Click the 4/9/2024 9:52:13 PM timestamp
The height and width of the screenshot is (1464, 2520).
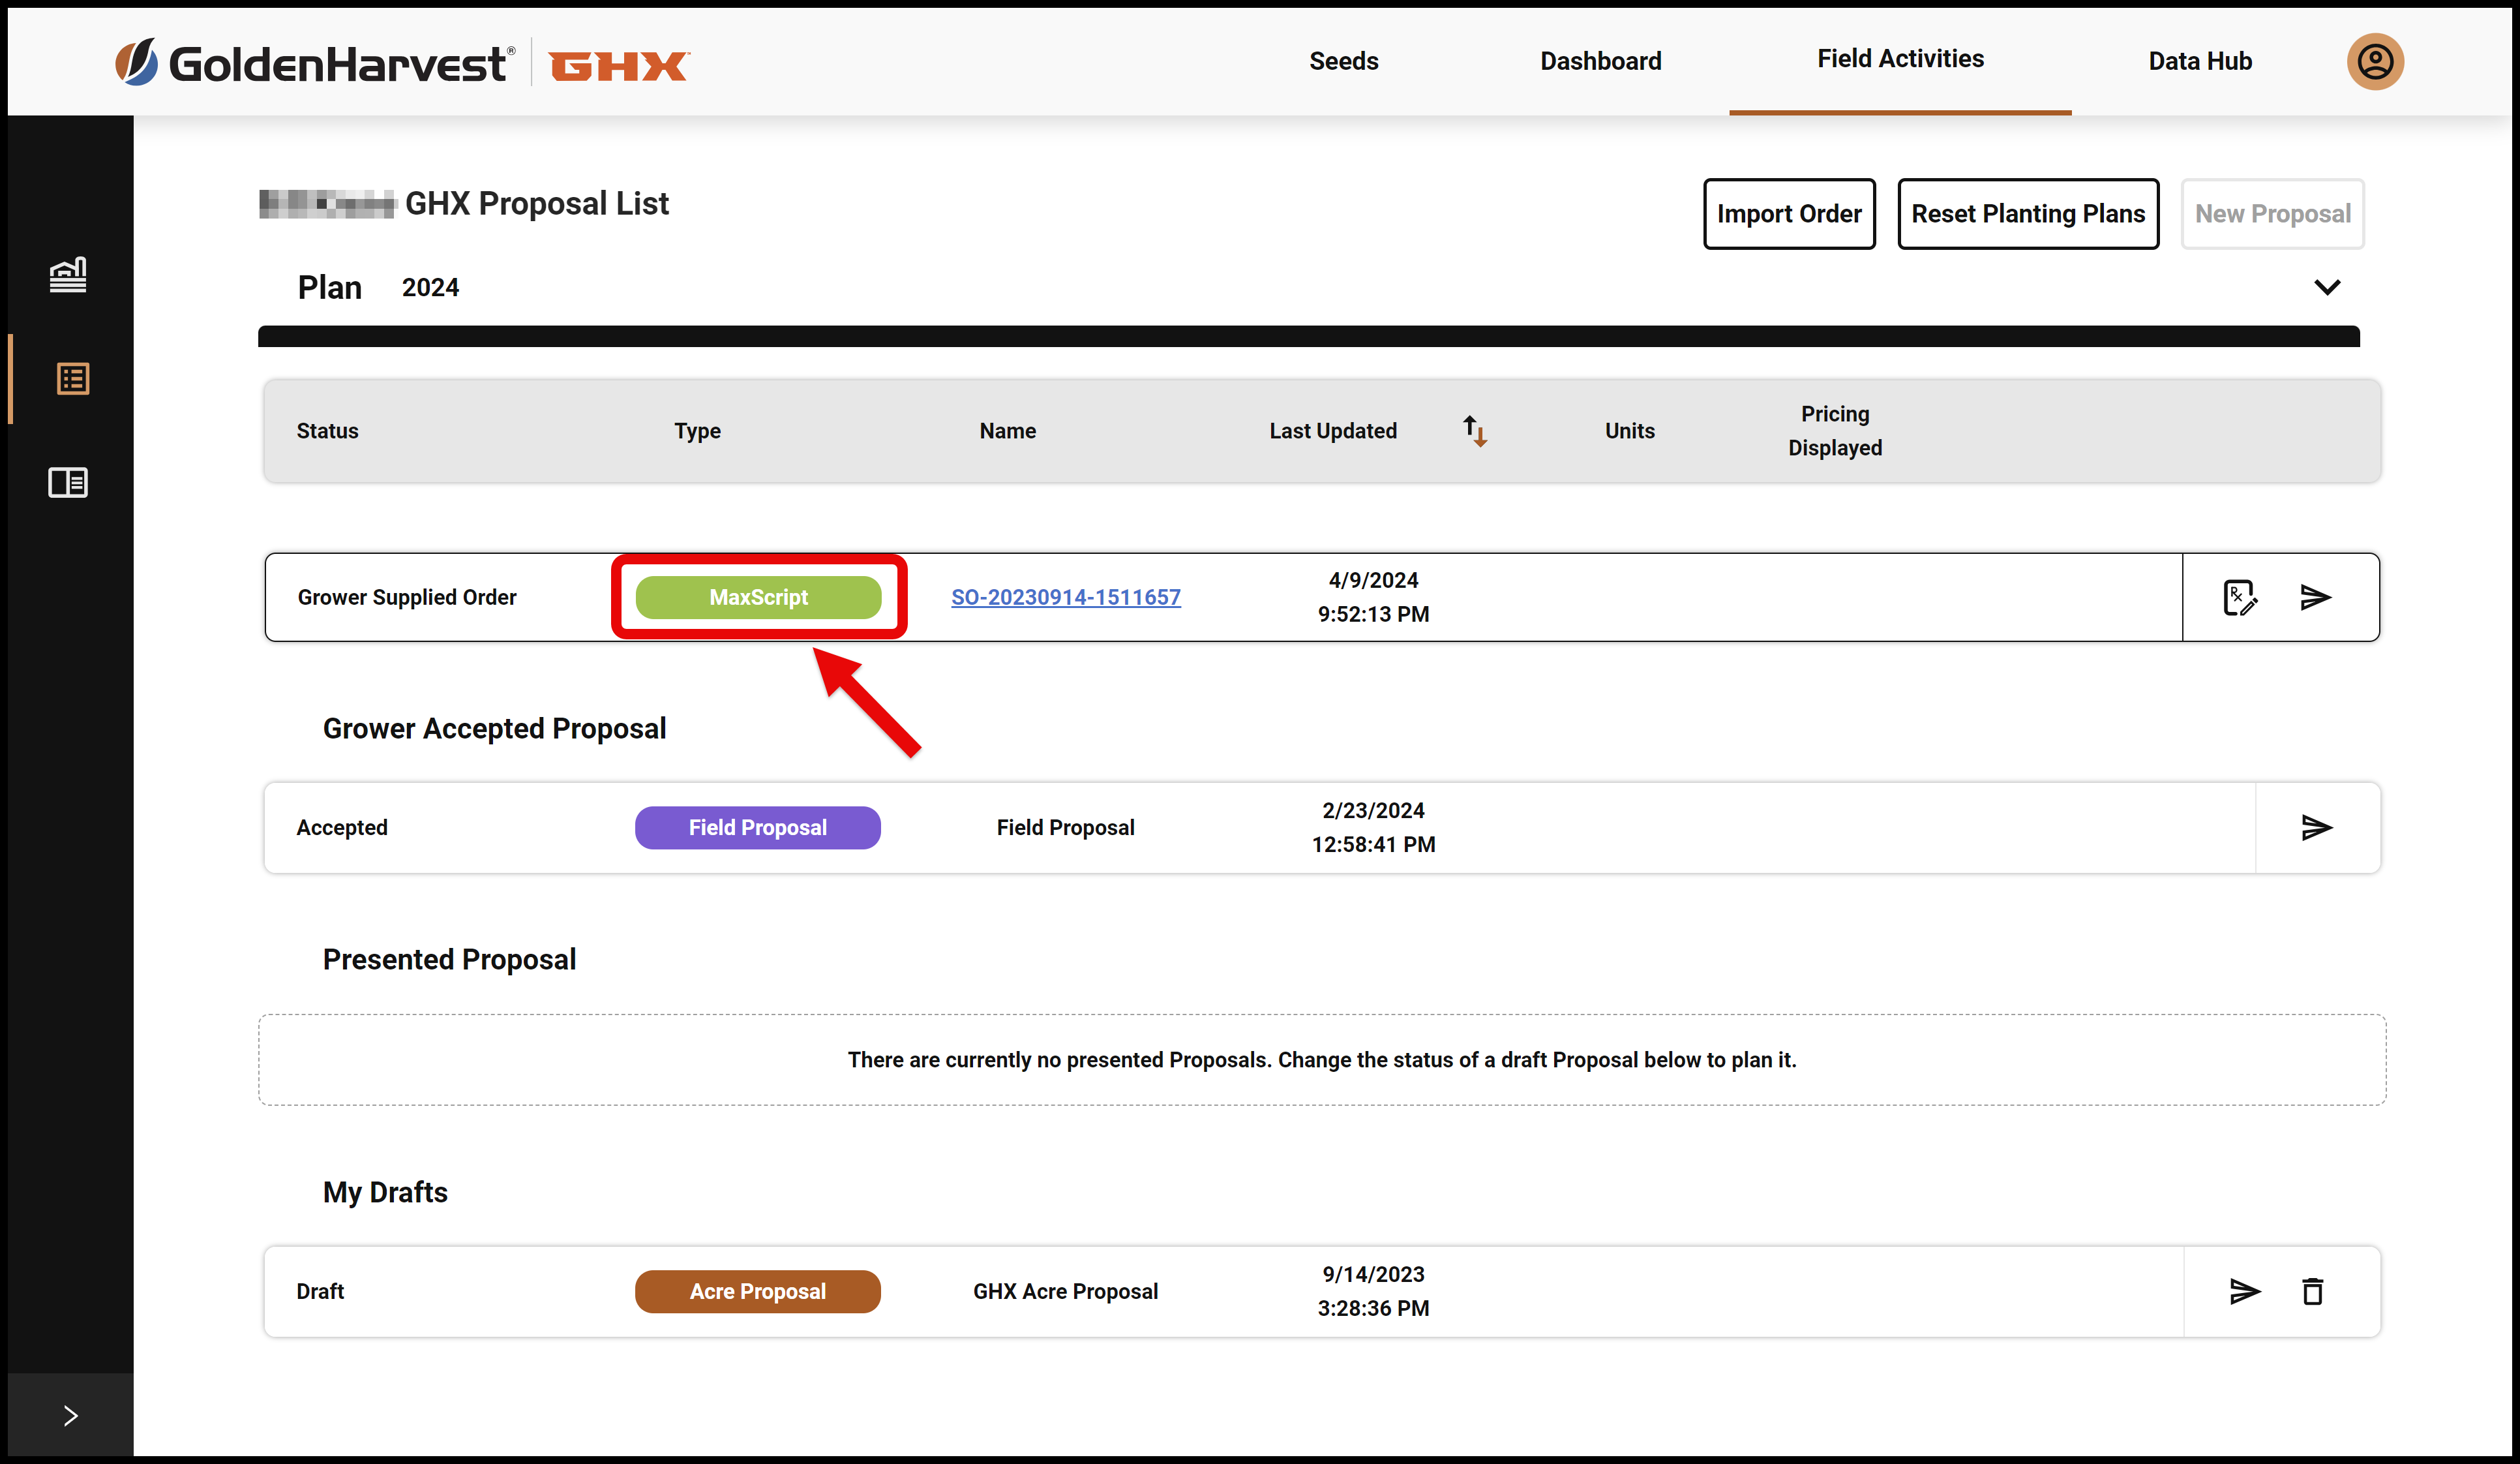(1373, 598)
